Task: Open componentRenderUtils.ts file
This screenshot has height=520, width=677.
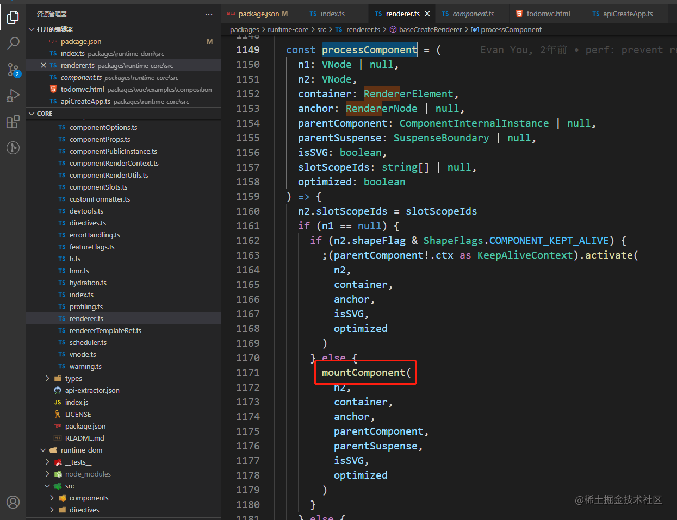Action: coord(109,175)
